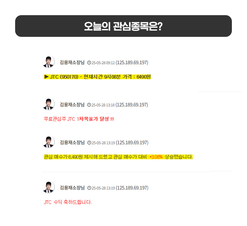The image size is (247, 226).
Task: Click the 오늘의 관심종목은? header banner
Action: [x=123, y=26]
